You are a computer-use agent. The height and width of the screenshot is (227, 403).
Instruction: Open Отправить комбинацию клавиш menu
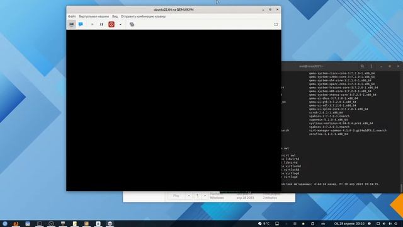click(x=143, y=16)
